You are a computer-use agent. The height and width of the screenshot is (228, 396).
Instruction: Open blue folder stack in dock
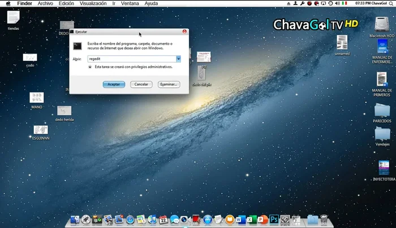tap(312, 220)
